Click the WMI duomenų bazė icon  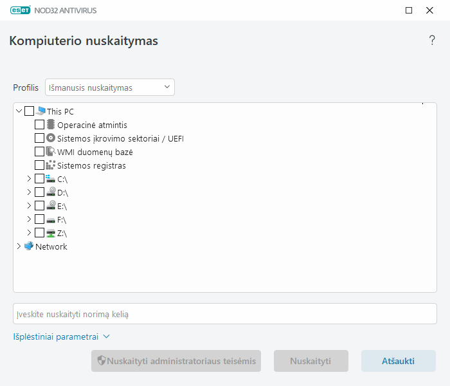tap(51, 152)
